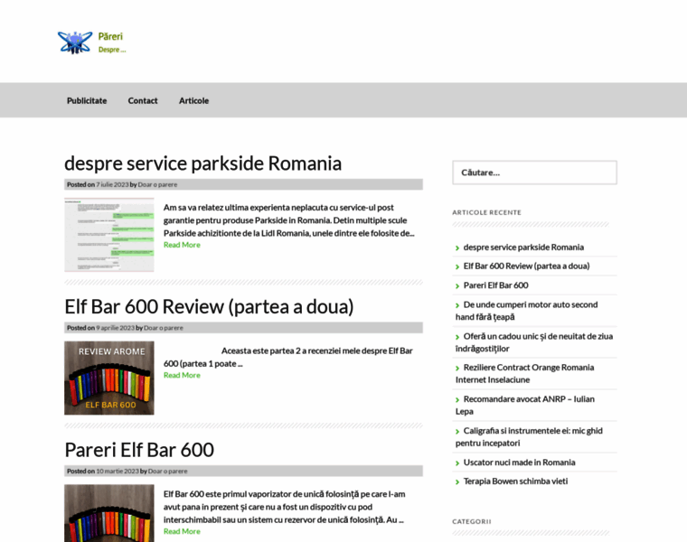
Task: Open 'Uscator nuci made in Romania'
Action: 519,463
